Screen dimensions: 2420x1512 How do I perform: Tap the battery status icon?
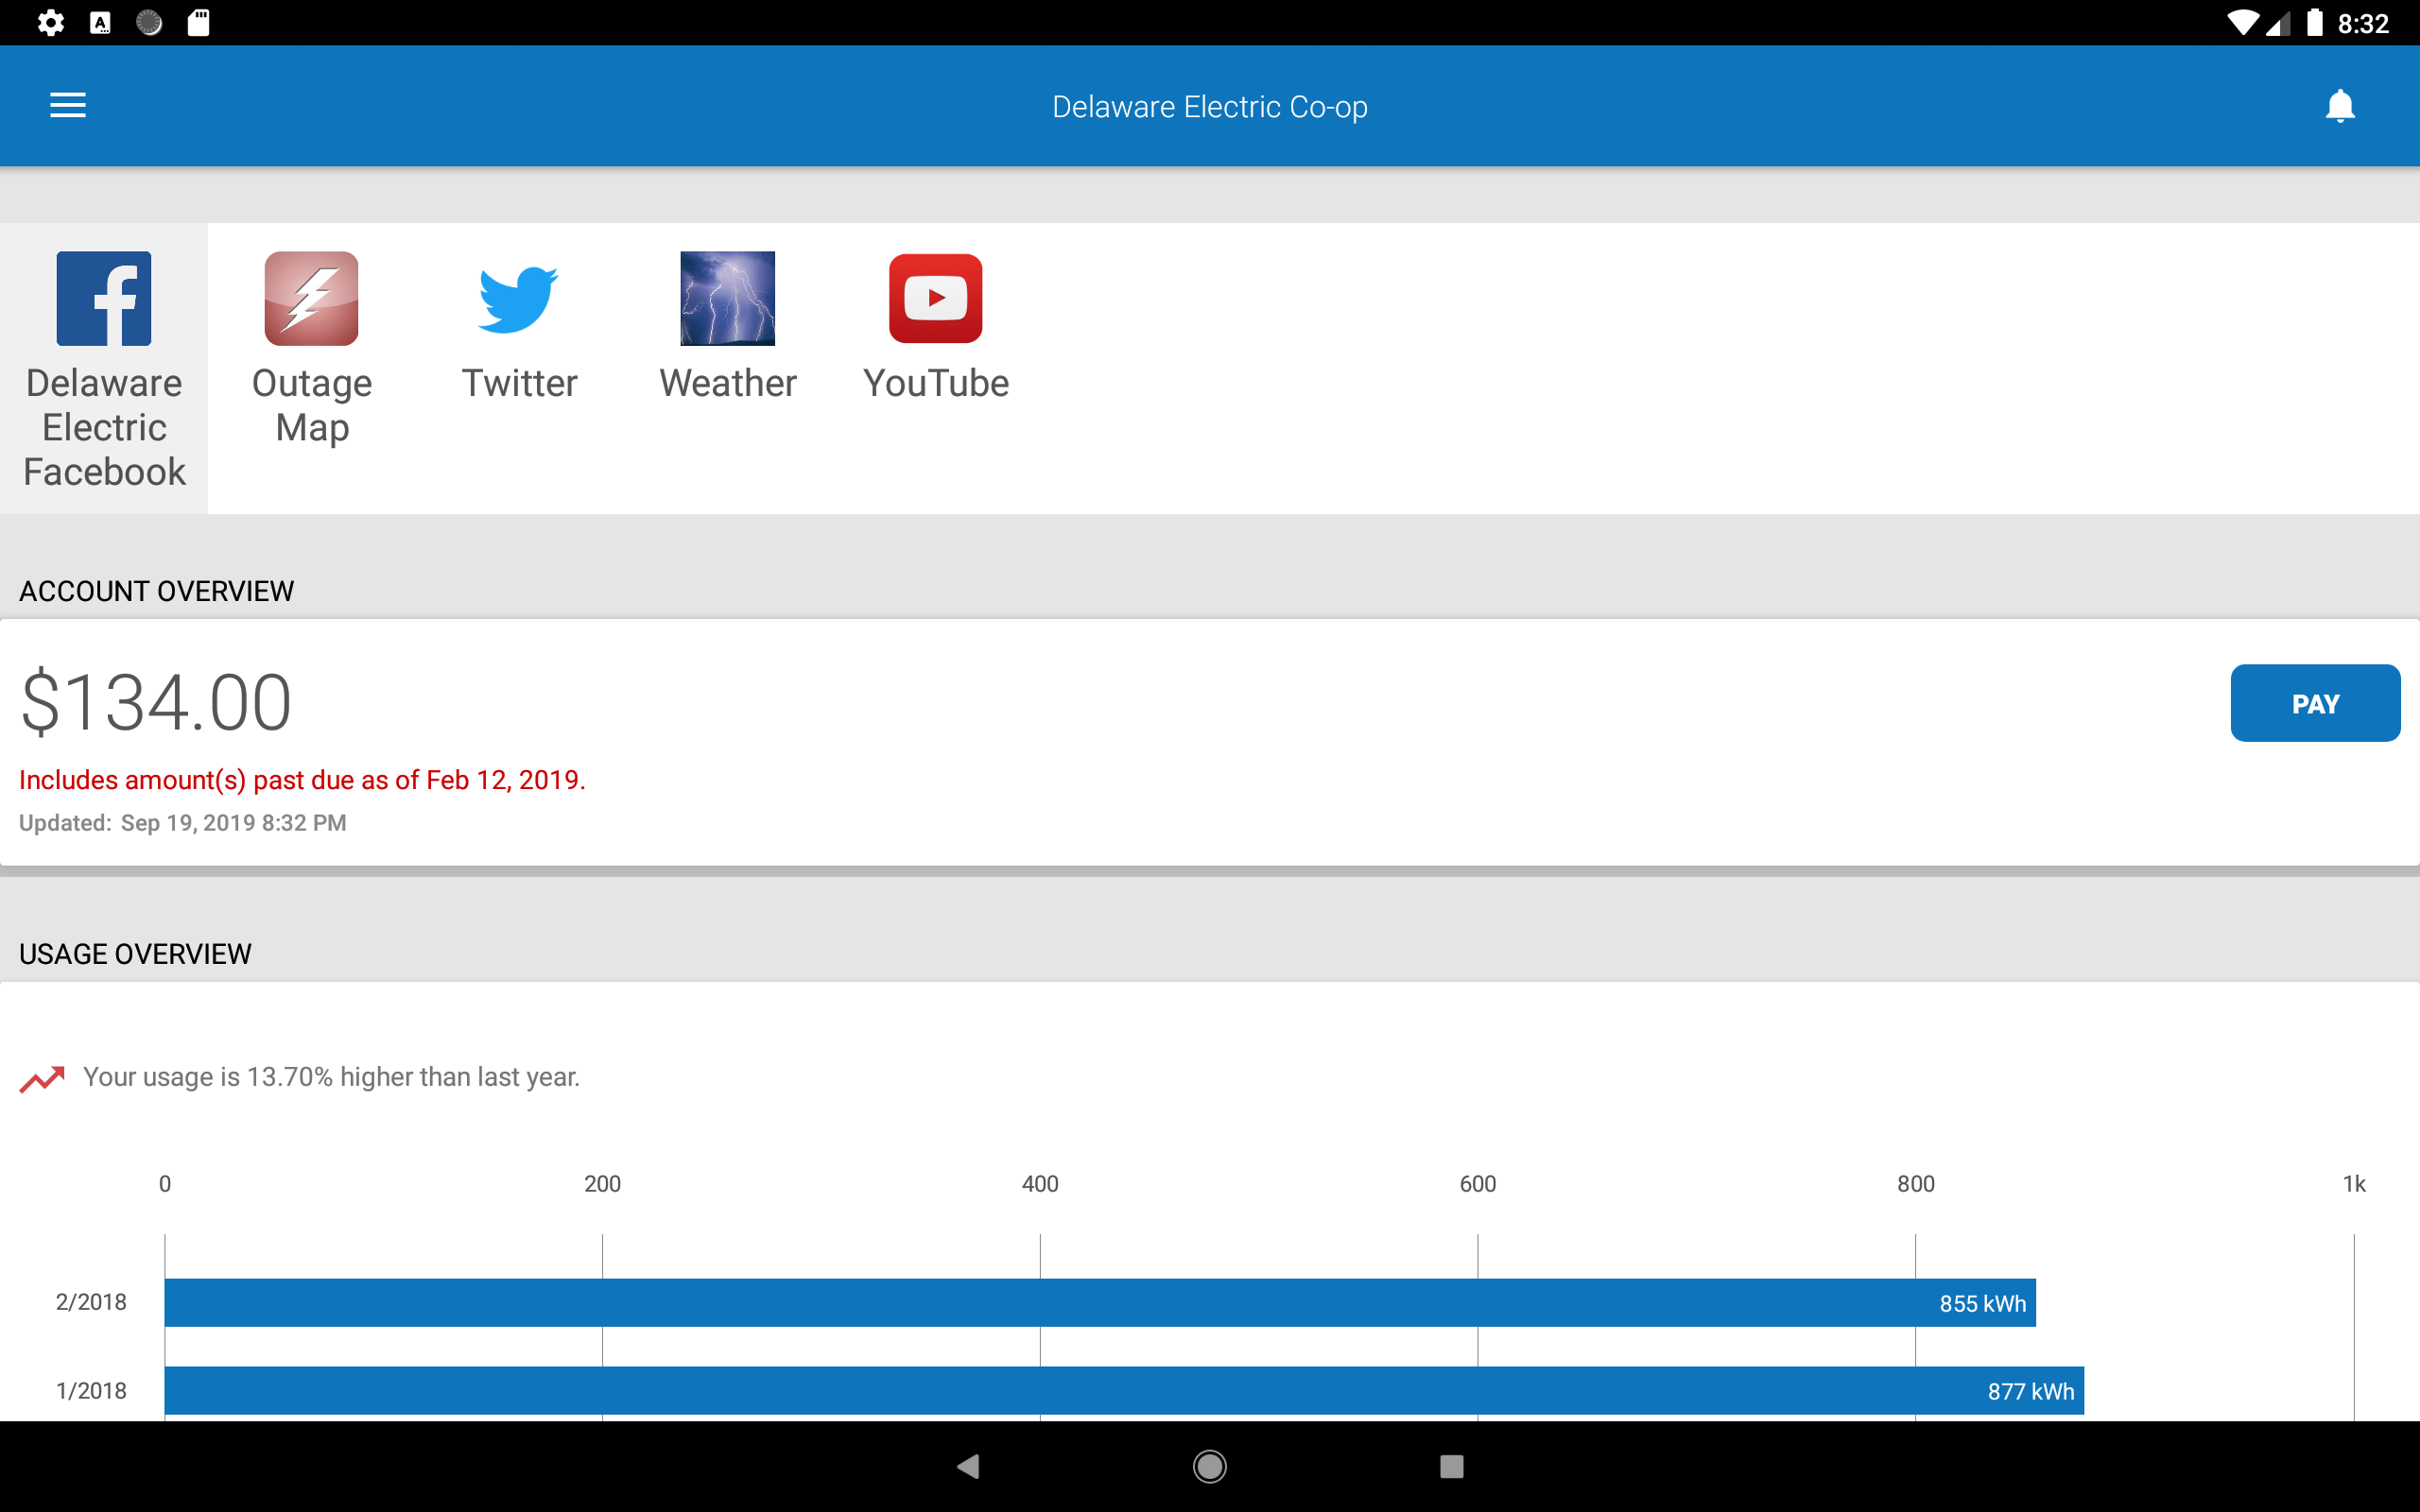[x=2314, y=23]
